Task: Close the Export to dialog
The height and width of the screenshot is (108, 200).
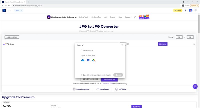Action: [122, 45]
